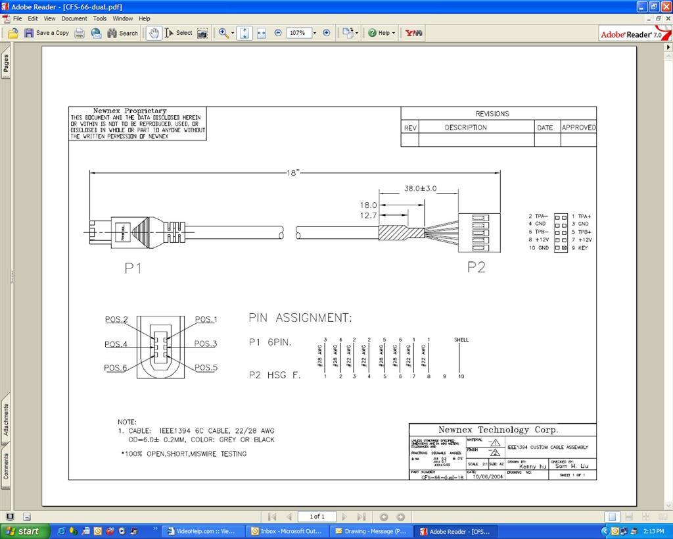673x539 pixels.
Task: Open Search with the binoculars button
Action: [123, 33]
